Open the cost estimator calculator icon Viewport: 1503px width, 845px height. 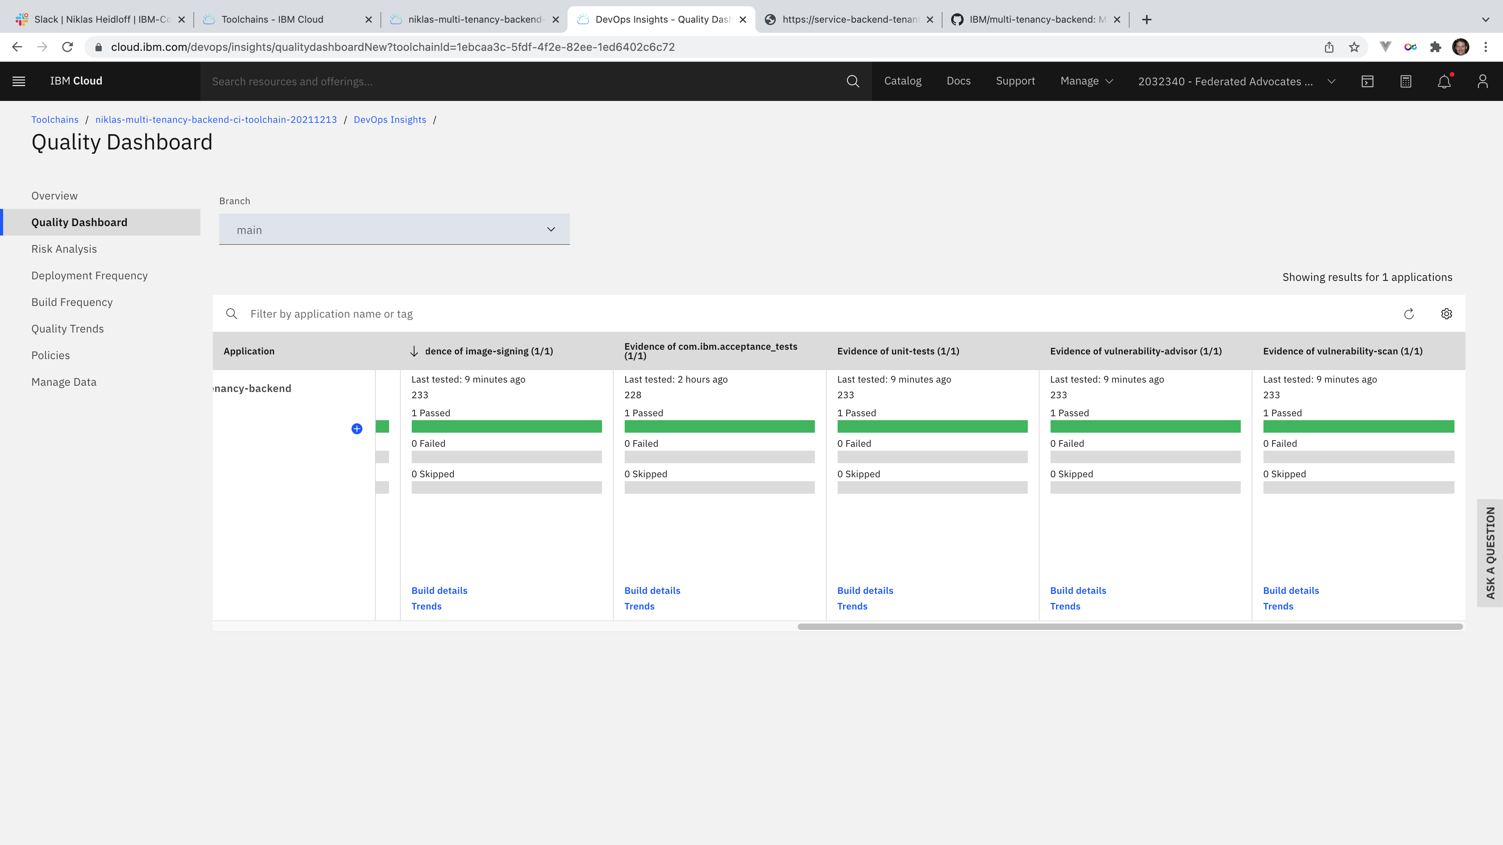pos(1406,81)
